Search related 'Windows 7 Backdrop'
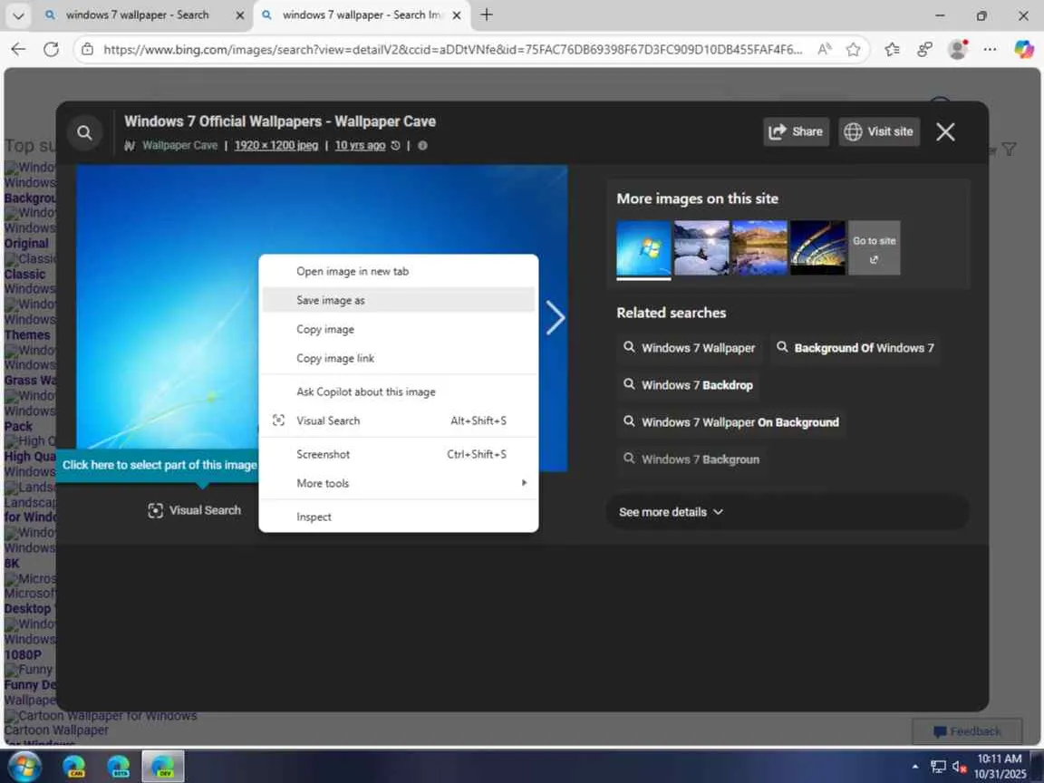The width and height of the screenshot is (1044, 783). 689,385
